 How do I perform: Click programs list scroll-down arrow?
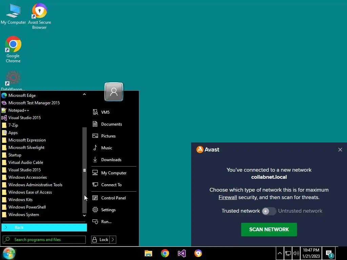84,215
